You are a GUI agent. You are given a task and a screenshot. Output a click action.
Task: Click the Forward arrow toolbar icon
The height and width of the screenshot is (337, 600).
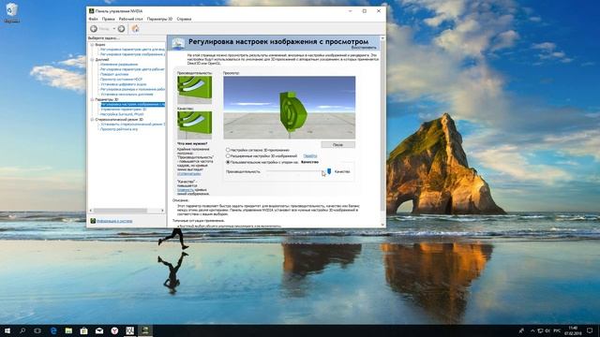pos(121,29)
